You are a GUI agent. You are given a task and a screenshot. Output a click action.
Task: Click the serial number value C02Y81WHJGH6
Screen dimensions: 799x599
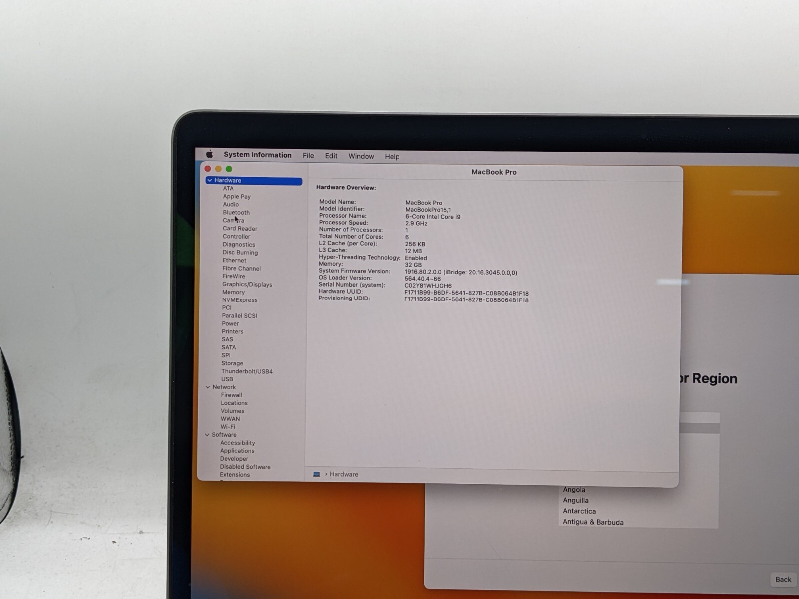click(428, 286)
